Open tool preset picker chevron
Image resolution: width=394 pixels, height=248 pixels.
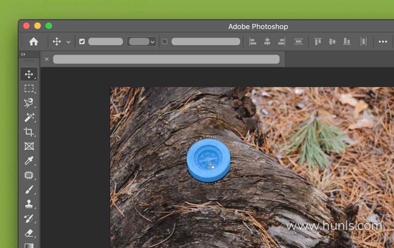click(x=69, y=42)
